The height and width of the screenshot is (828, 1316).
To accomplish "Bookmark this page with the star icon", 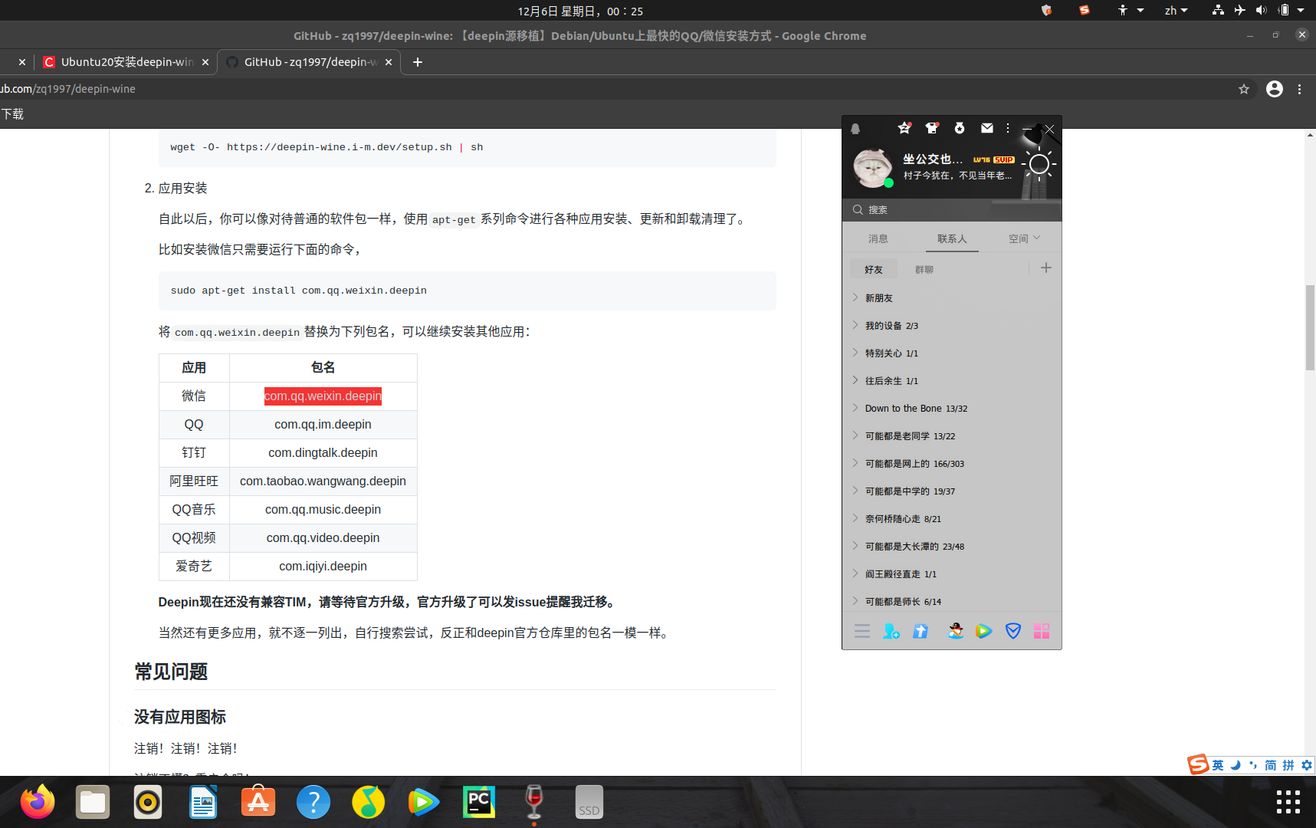I will [x=1244, y=89].
